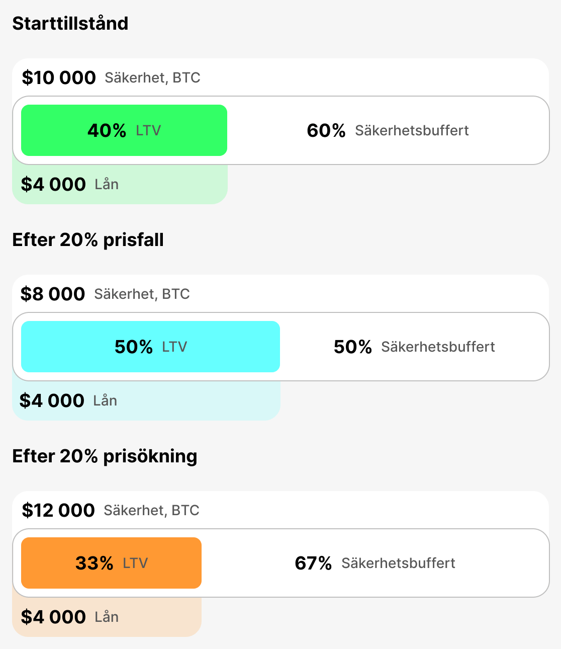Click Lån label in light green area
The height and width of the screenshot is (649, 561).
107,185
